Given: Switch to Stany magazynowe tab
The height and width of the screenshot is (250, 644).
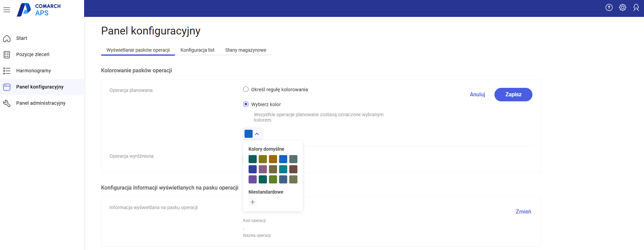Looking at the screenshot, I should 246,50.
